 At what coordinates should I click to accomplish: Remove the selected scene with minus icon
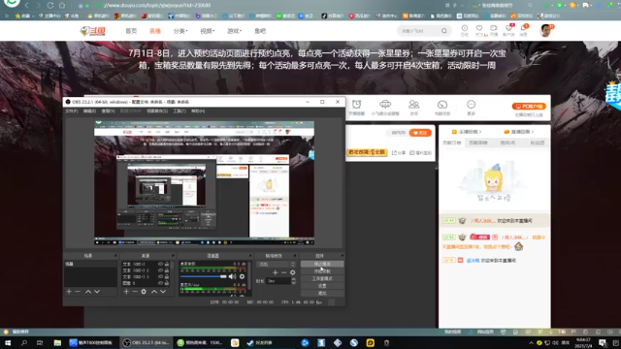click(78, 292)
